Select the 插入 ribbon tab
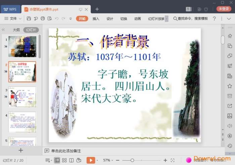This screenshot has width=235, height=165. tap(96, 18)
